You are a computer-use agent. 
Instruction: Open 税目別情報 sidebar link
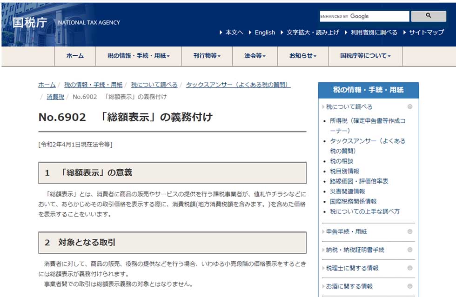pyautogui.click(x=344, y=171)
